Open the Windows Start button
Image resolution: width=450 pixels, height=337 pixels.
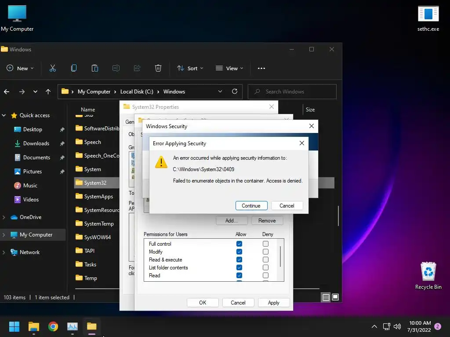(x=14, y=326)
